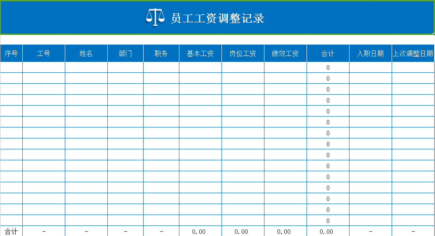Click first empty 序号 cell below header
Image resolution: width=435 pixels, height=236 pixels.
click(x=11, y=67)
